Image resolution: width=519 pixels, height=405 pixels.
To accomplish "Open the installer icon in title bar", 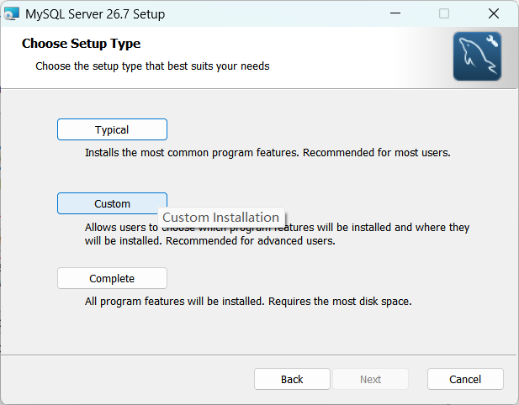I will (11, 14).
